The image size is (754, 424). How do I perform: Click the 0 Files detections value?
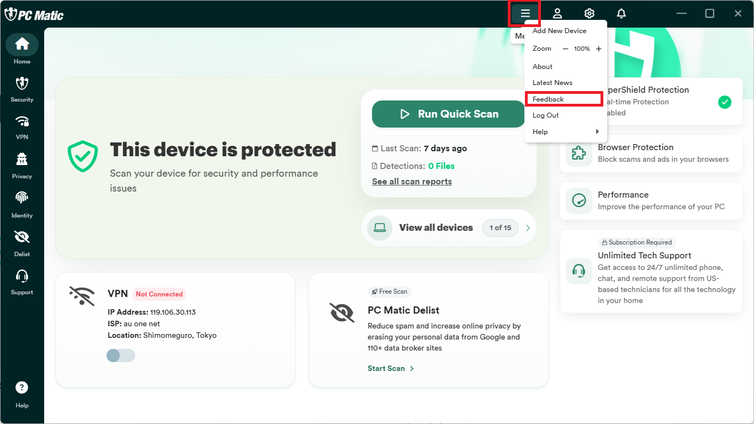pyautogui.click(x=442, y=166)
